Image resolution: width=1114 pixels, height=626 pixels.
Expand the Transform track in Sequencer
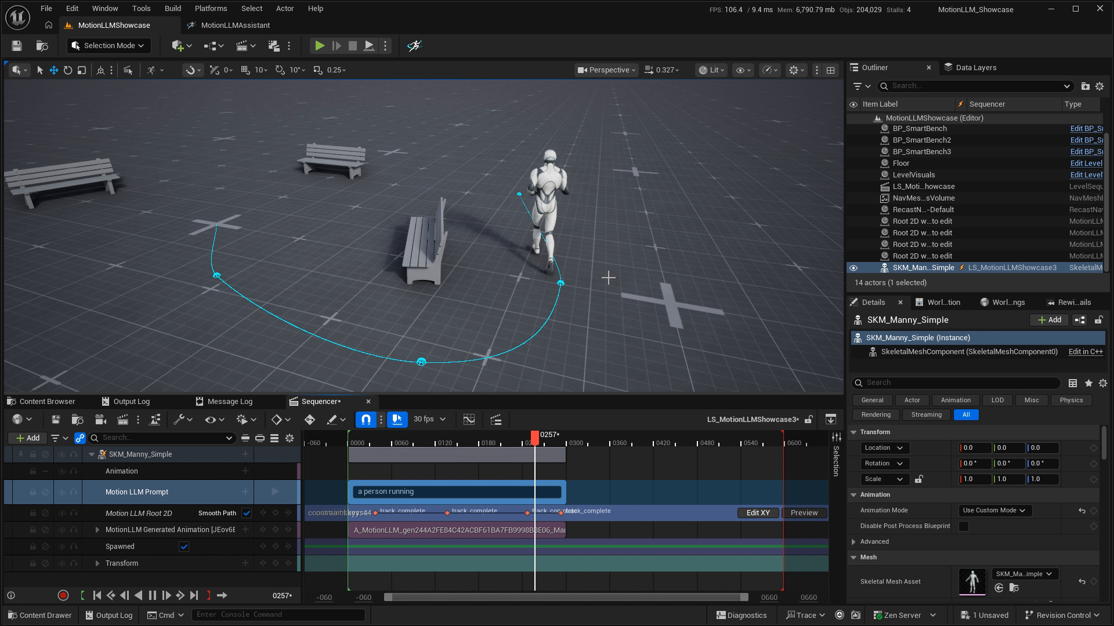[97, 563]
